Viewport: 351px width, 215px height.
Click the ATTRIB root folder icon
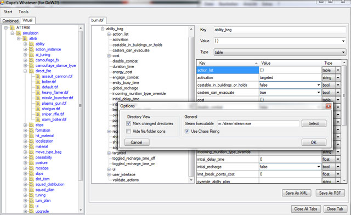tap(12, 28)
